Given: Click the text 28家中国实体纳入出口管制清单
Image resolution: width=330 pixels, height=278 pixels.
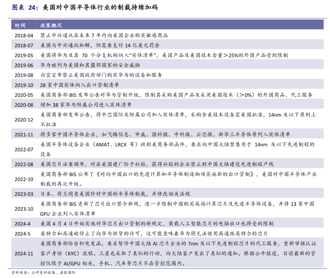Looking at the screenshot, I should coord(79,85).
